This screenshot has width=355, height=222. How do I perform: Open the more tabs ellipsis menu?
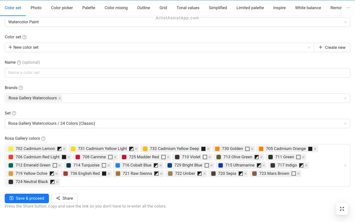[348, 8]
